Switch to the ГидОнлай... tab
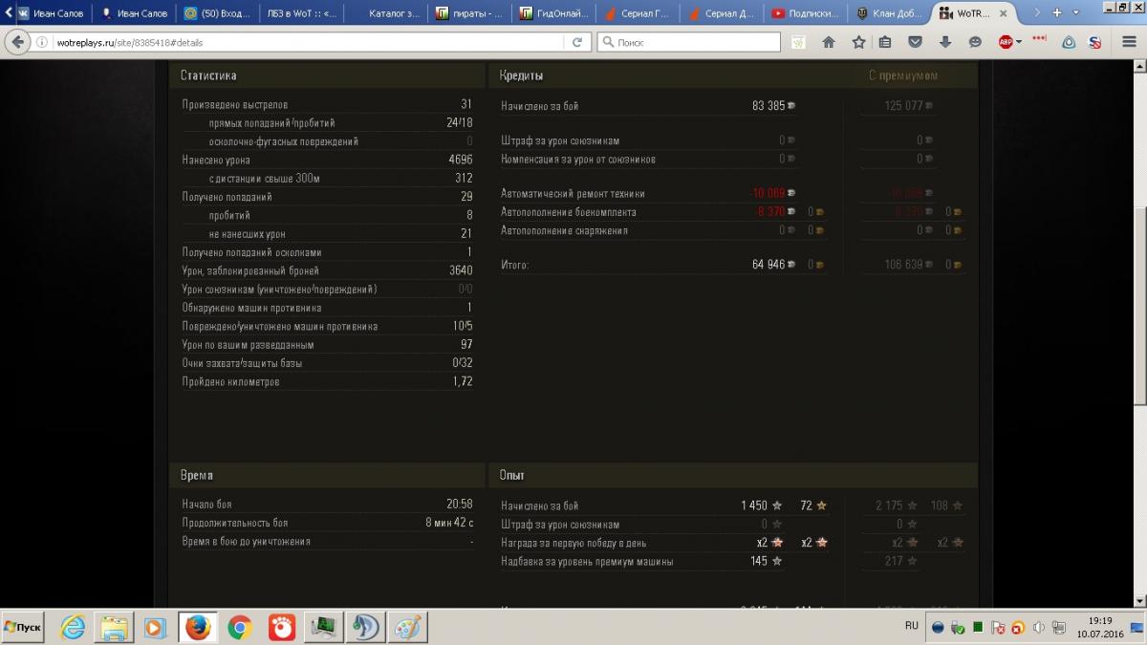The image size is (1147, 645). [x=553, y=13]
